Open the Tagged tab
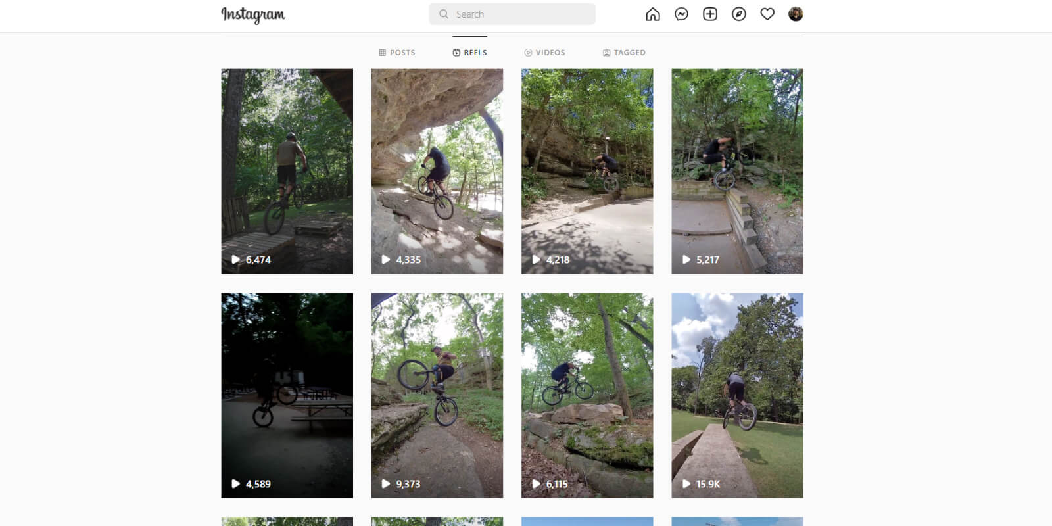This screenshot has height=526, width=1052. point(624,53)
